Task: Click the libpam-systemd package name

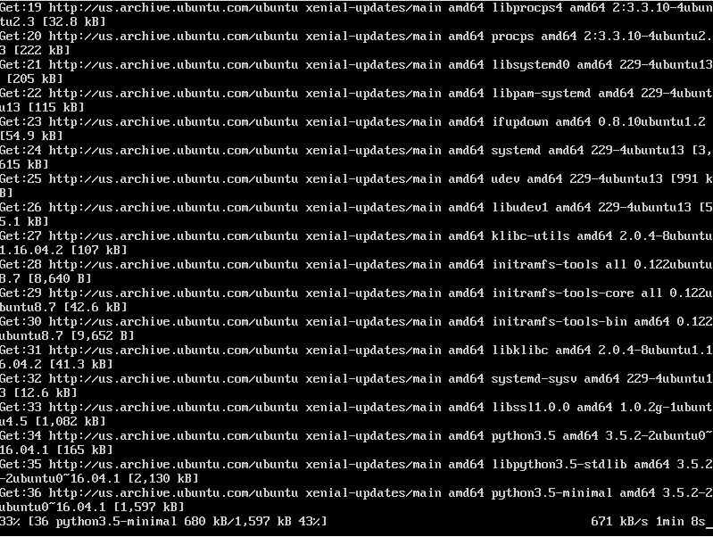Action: 541,95
